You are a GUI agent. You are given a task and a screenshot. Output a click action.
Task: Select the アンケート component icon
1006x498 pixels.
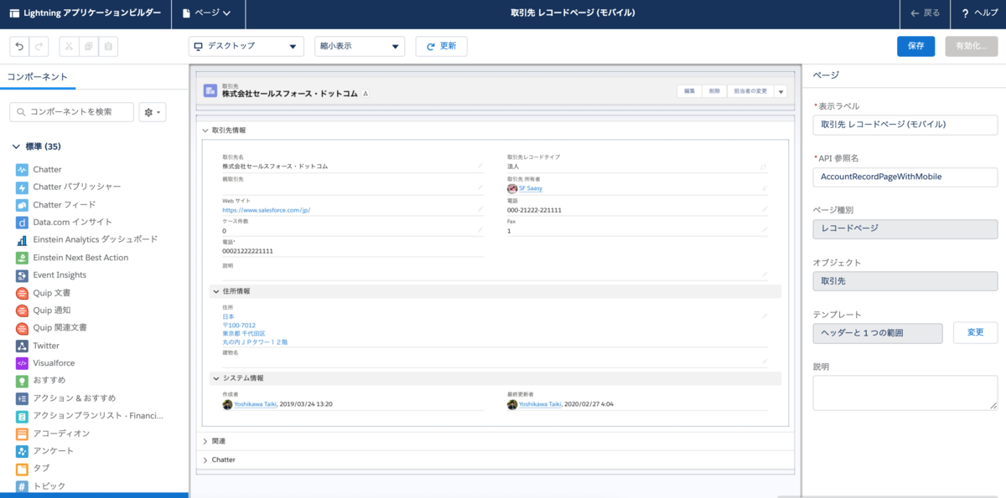pos(23,451)
